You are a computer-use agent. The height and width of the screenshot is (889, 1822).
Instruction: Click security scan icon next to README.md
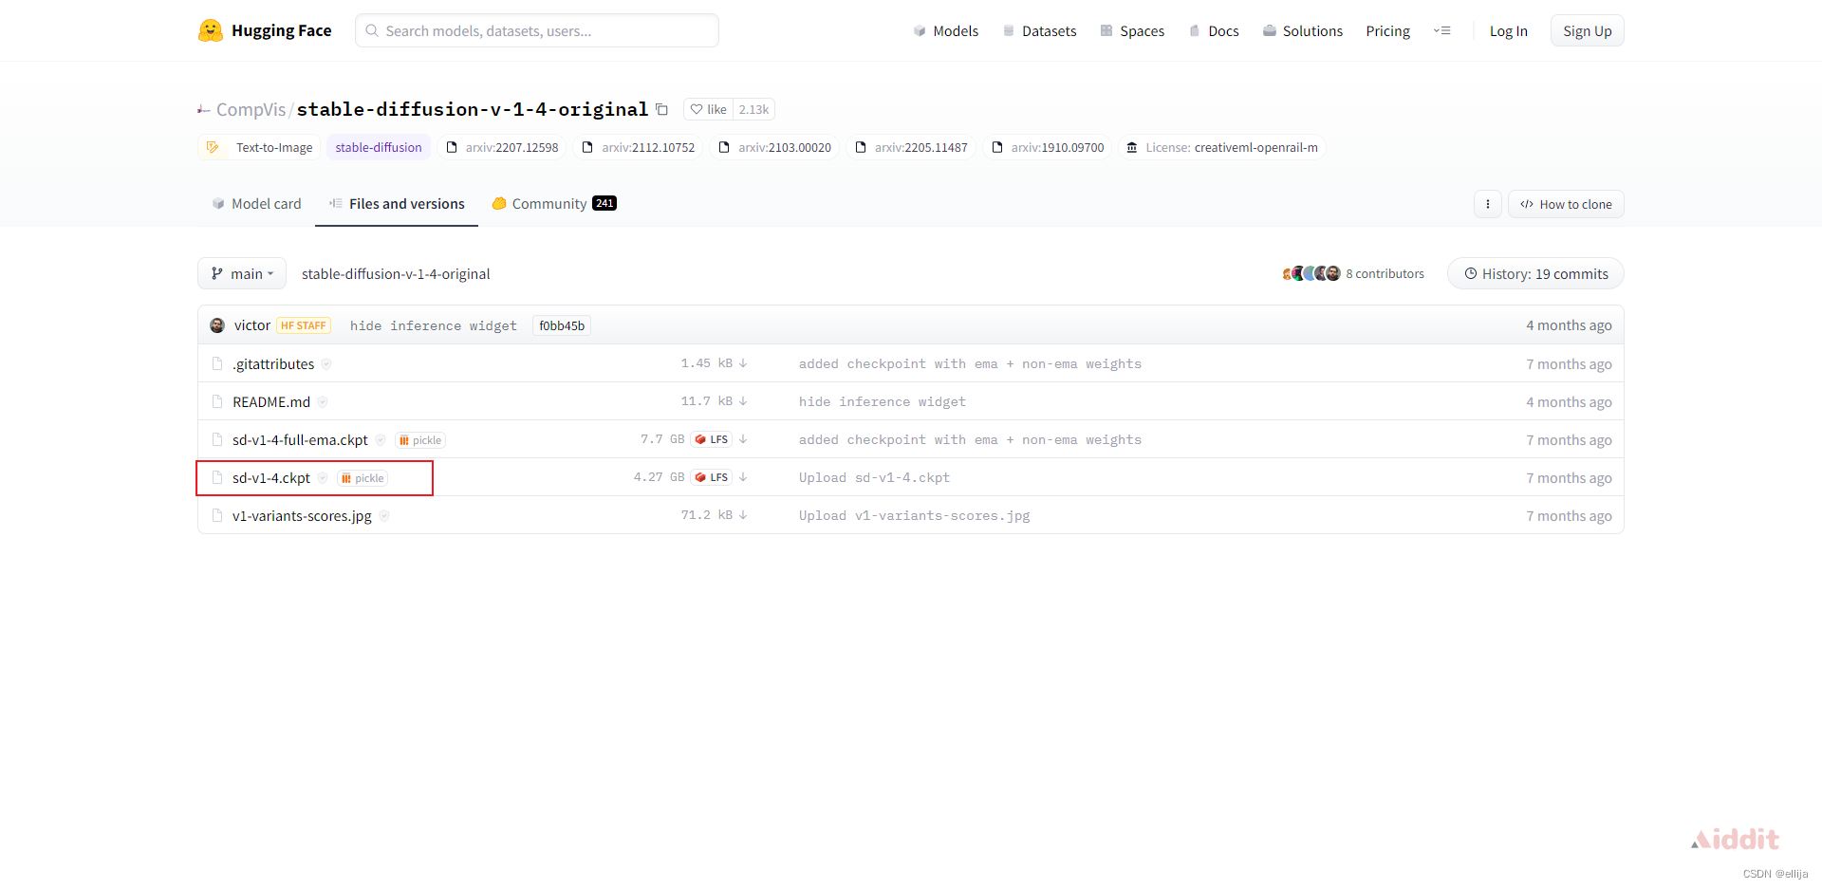click(x=323, y=402)
